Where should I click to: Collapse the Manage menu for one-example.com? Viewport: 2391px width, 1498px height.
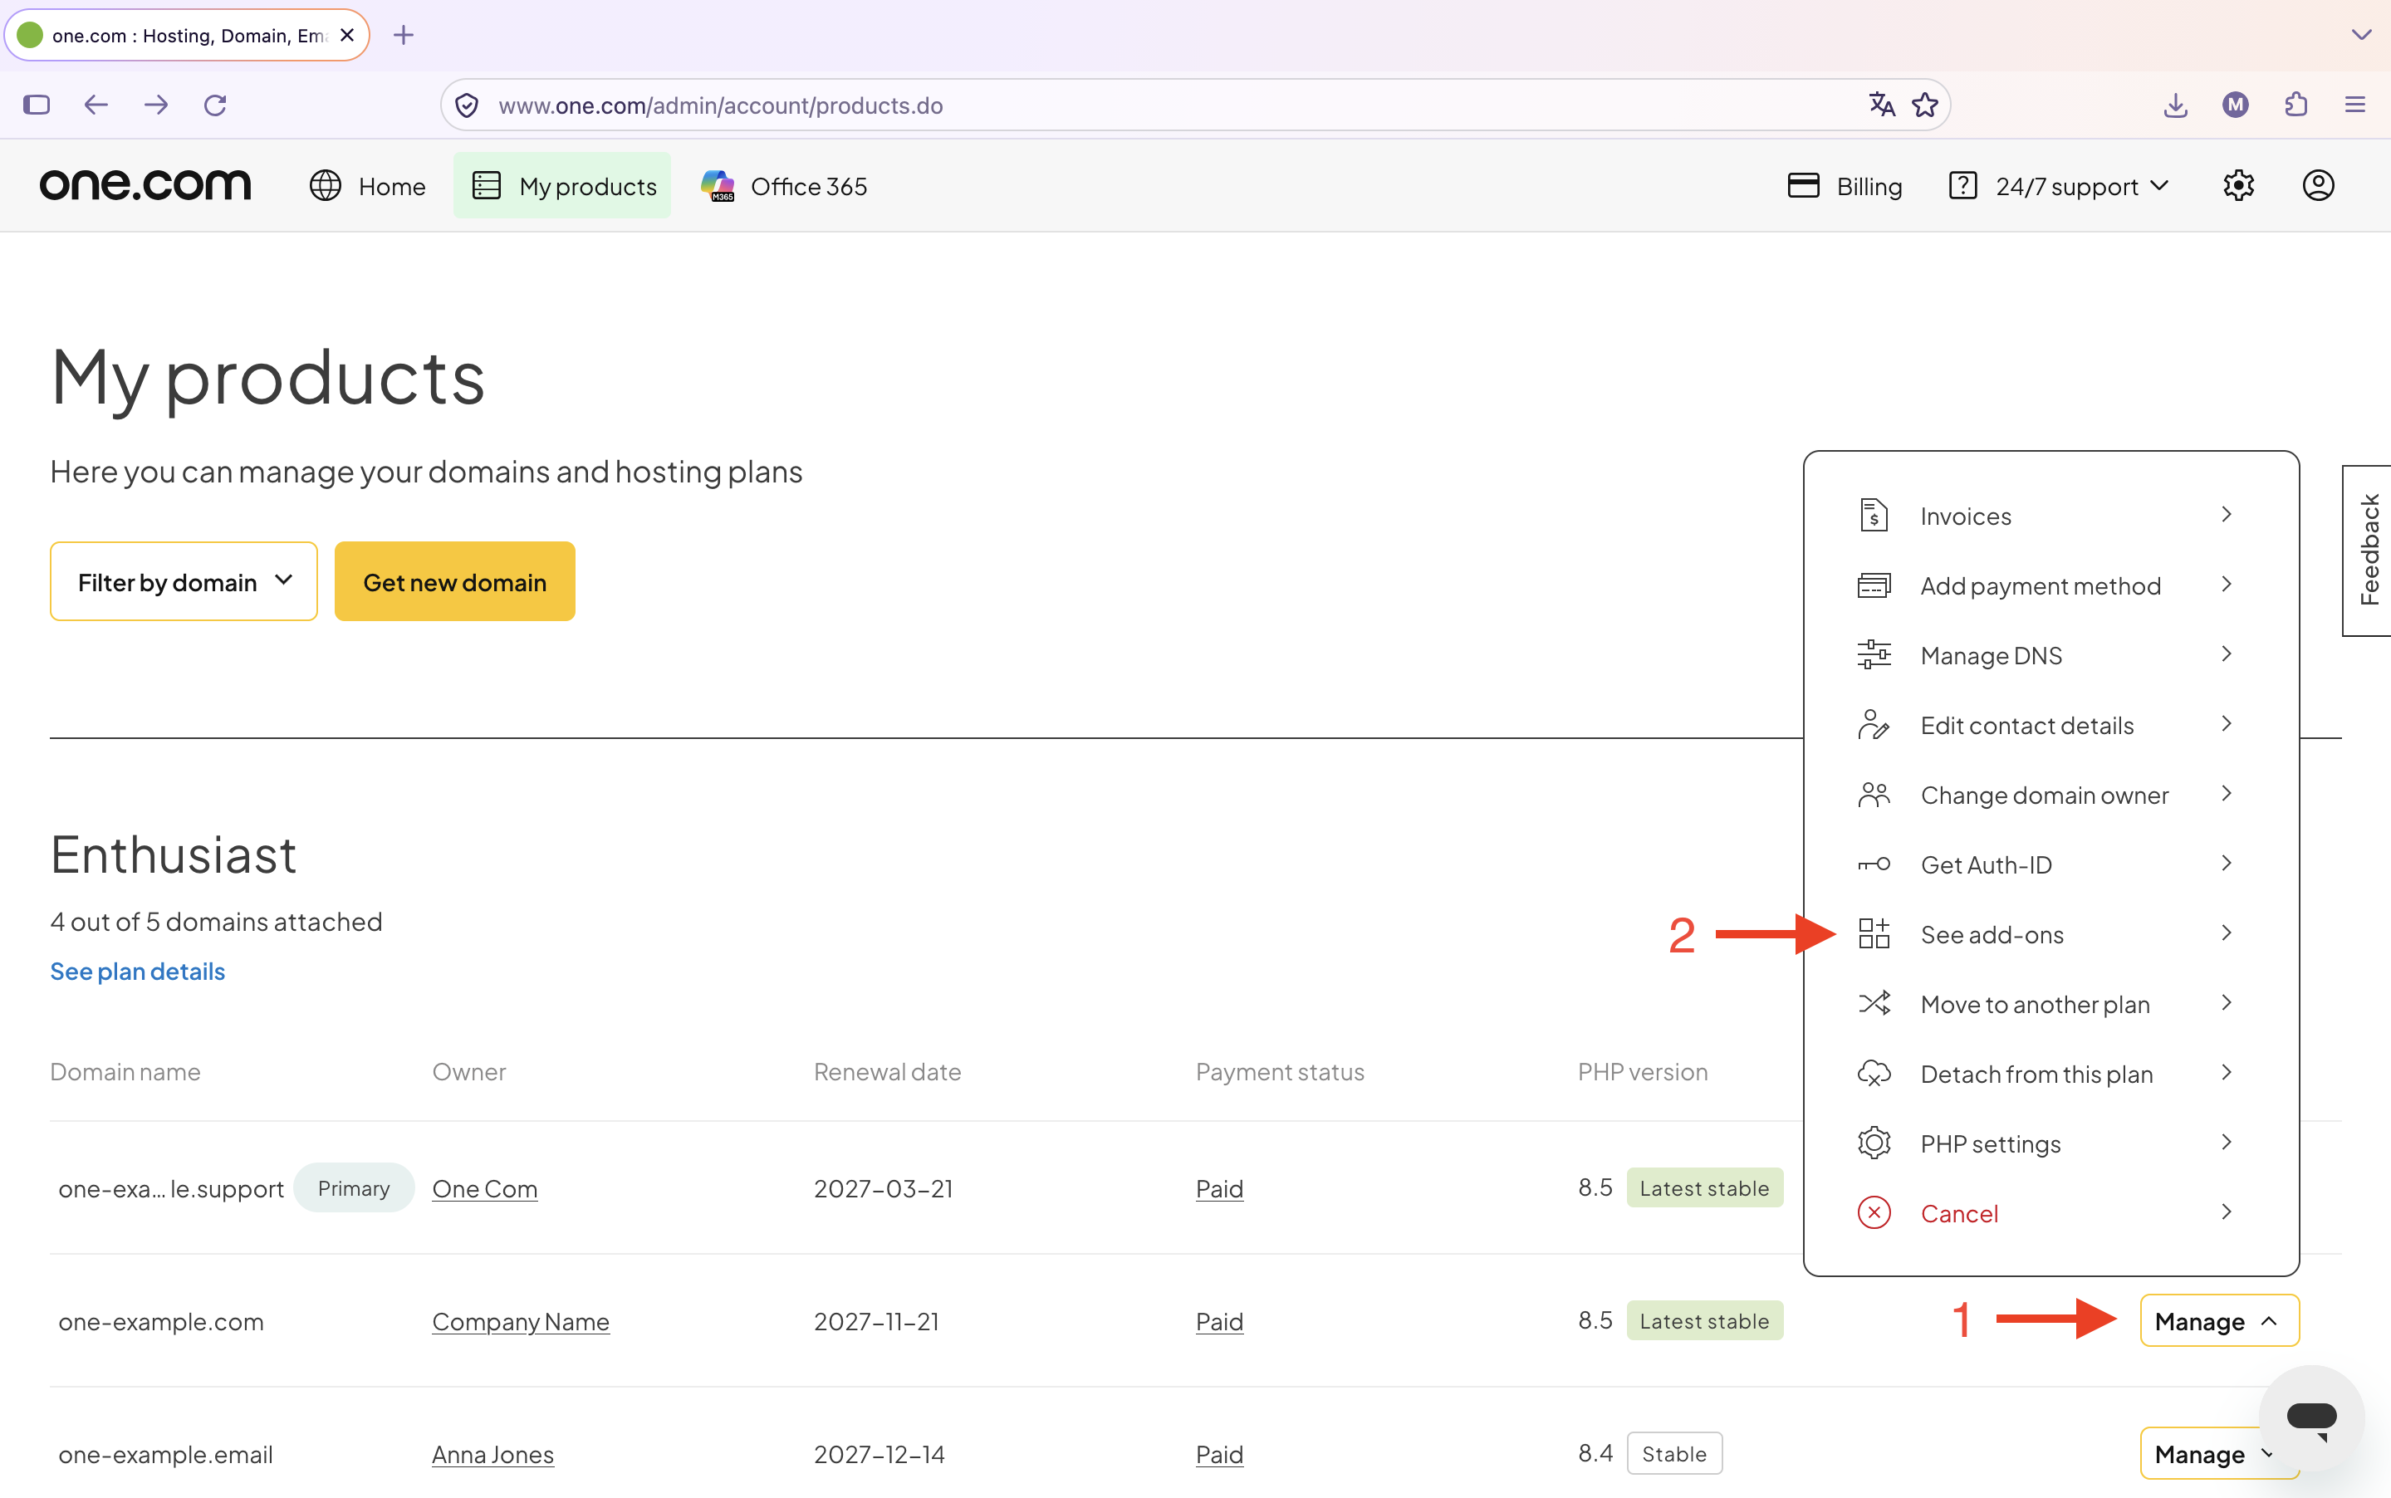pos(2218,1320)
